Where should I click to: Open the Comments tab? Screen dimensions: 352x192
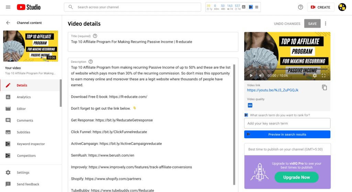(30, 120)
